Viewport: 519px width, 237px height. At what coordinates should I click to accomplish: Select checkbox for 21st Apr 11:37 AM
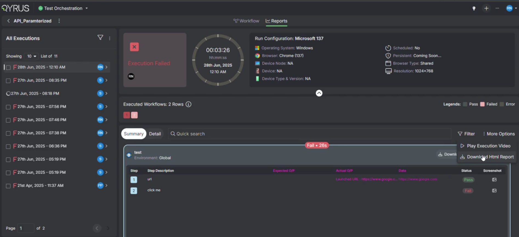[8, 186]
